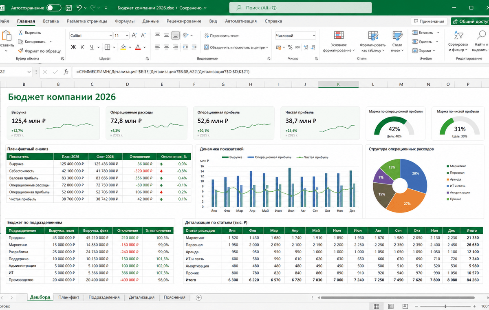Open Объединить и поместить в центре dropdown

point(267,47)
